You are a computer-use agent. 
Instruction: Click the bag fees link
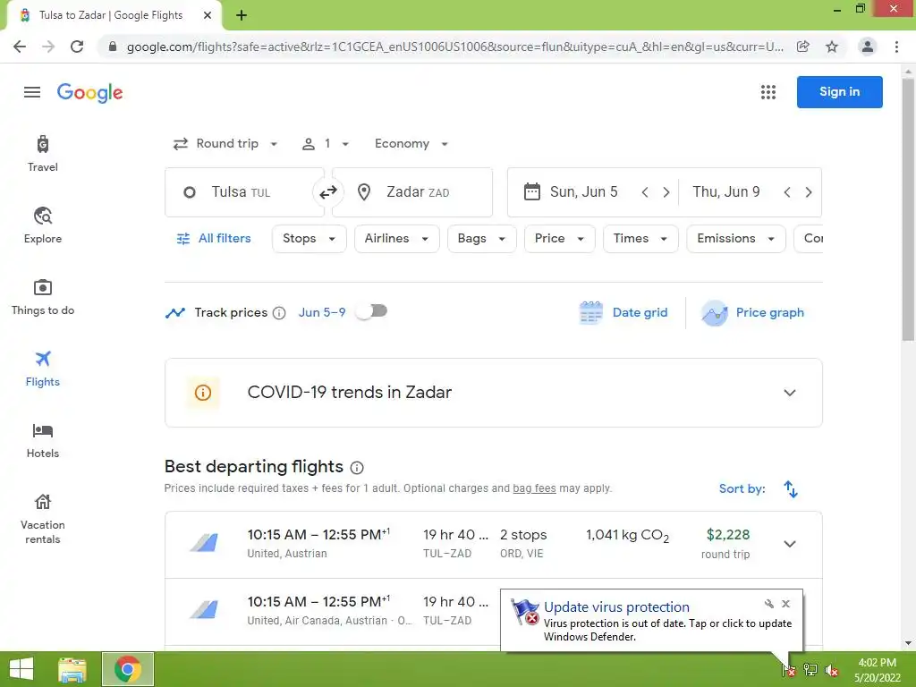pos(534,488)
